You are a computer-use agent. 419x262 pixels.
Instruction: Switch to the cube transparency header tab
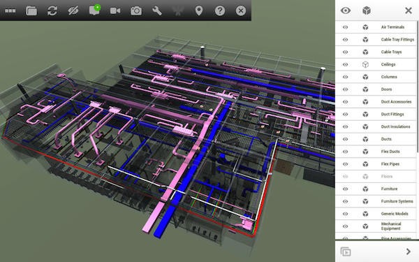[367, 10]
